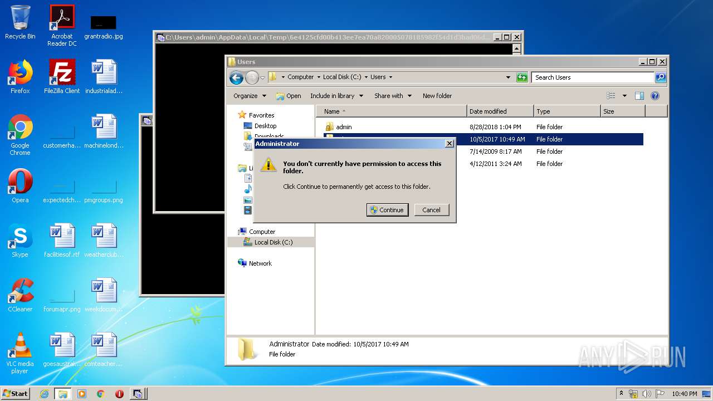Open Explorer Help question-mark icon
713x401 pixels.
click(655, 96)
